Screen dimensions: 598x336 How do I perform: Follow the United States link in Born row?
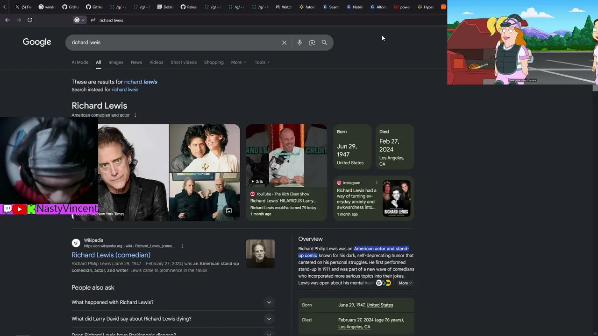(x=380, y=305)
